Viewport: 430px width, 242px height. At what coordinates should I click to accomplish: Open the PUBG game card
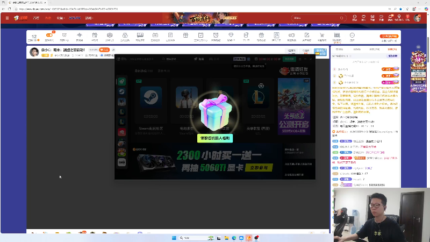pyautogui.click(x=187, y=106)
